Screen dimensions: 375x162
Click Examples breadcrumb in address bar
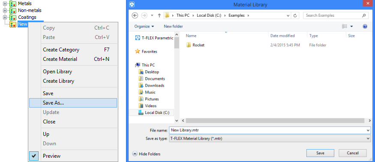click(x=237, y=15)
